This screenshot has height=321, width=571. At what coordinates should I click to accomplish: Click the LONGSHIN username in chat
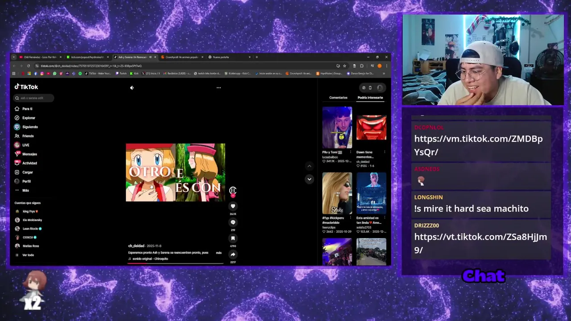pos(428,197)
